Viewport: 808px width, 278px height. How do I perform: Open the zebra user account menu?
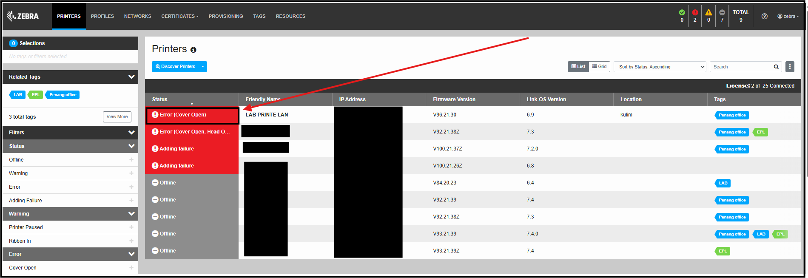coord(788,16)
